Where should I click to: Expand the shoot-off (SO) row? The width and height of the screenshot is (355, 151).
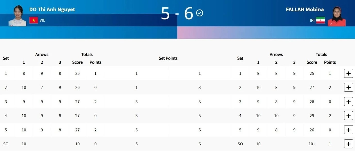(348, 144)
